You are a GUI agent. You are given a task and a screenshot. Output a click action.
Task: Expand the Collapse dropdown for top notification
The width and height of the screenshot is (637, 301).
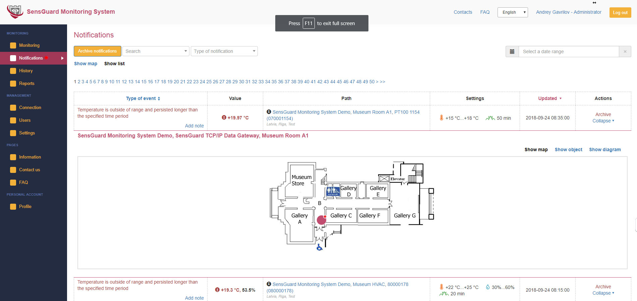coord(603,121)
